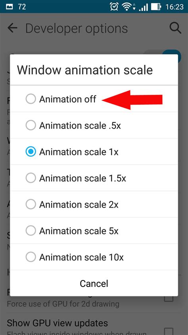Select Animation scale 10x option
Screen dimensions: 188x335
pyautogui.click(x=94, y=257)
